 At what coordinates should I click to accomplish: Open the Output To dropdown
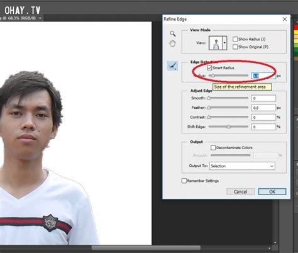click(x=242, y=166)
